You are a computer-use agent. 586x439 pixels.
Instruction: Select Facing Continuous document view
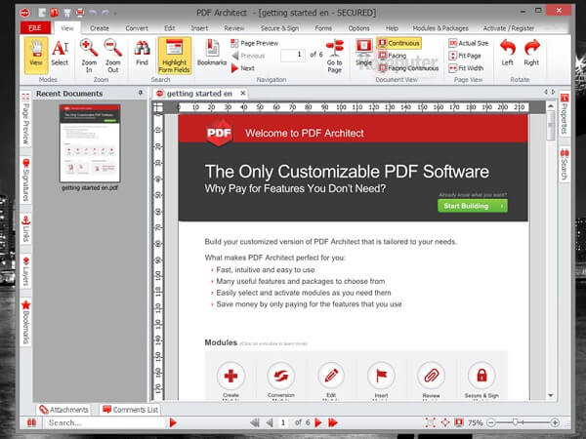[x=408, y=68]
